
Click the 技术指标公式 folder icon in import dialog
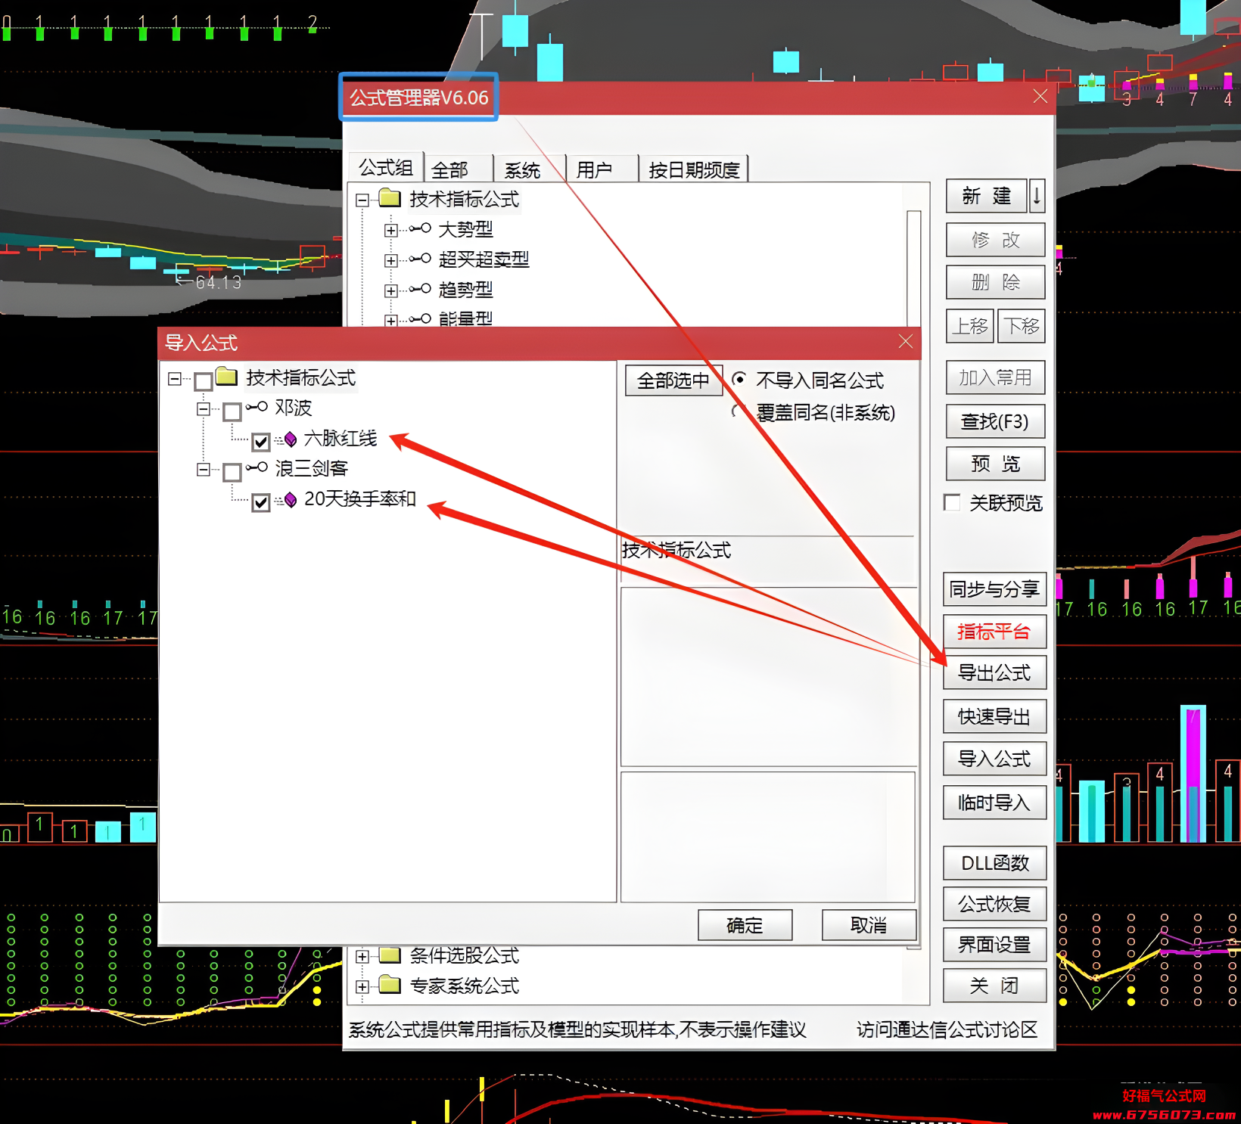tap(226, 376)
